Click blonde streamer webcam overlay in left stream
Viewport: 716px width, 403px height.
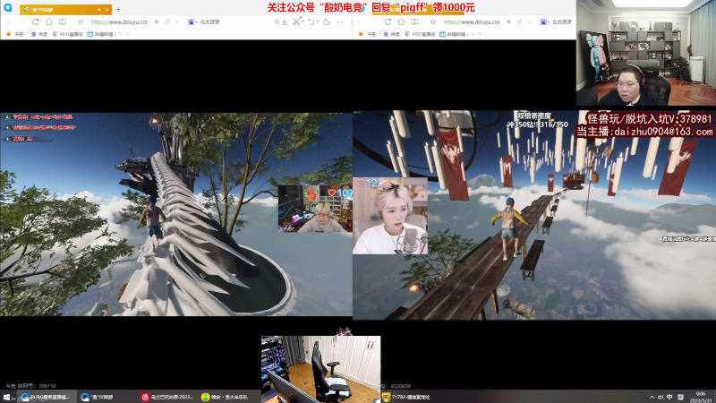(x=315, y=209)
